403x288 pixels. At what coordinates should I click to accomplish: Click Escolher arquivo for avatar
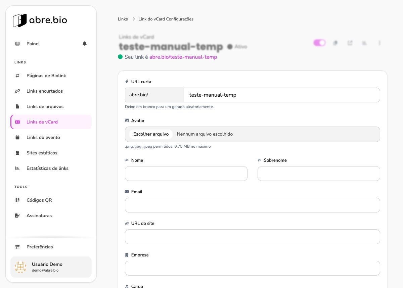coord(151,134)
